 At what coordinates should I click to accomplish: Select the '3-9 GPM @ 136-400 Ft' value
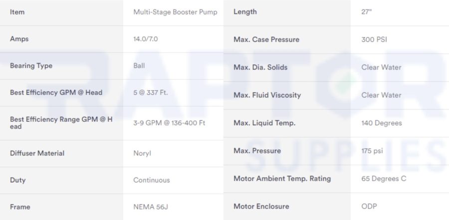[x=169, y=123]
